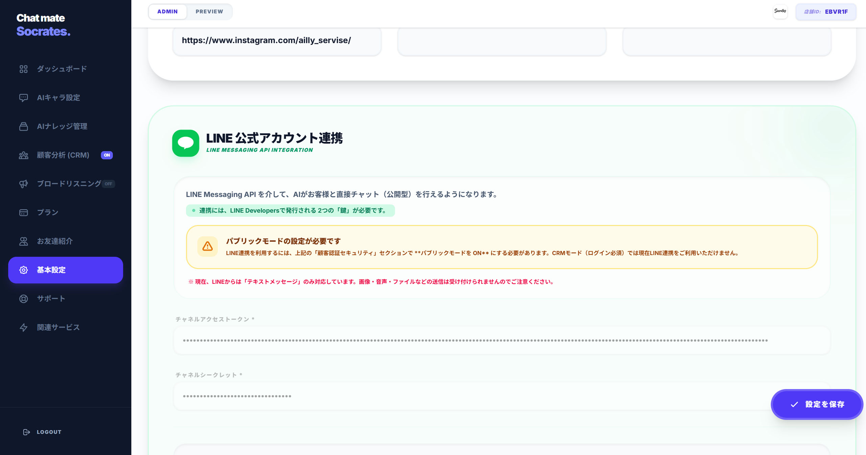Switch to the PREVIEW tab
The width and height of the screenshot is (866, 455).
[209, 12]
